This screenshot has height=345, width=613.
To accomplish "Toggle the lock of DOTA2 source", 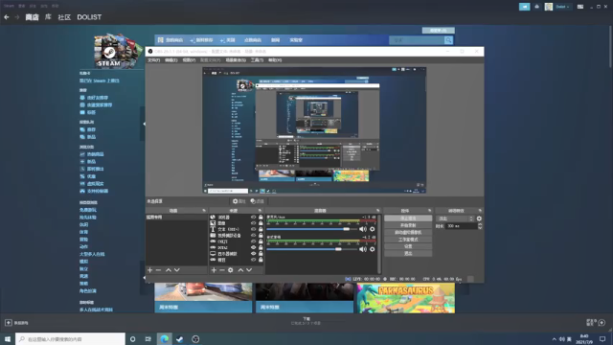I will [x=261, y=247].
